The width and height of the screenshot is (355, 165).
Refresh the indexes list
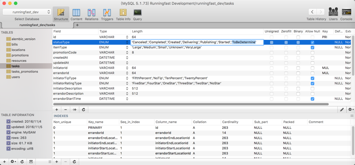[x=74, y=161]
